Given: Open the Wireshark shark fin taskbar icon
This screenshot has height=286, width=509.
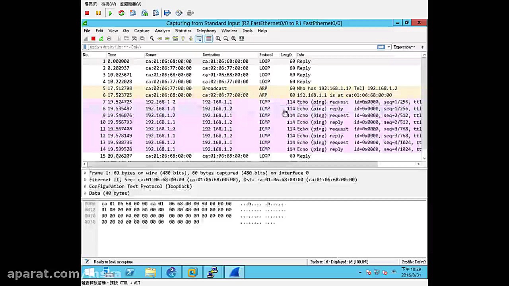Looking at the screenshot, I should point(234,272).
